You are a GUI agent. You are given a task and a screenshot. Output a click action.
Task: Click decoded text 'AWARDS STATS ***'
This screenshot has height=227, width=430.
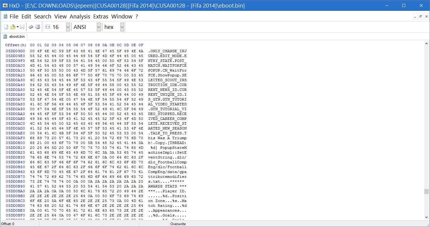tap(167, 186)
